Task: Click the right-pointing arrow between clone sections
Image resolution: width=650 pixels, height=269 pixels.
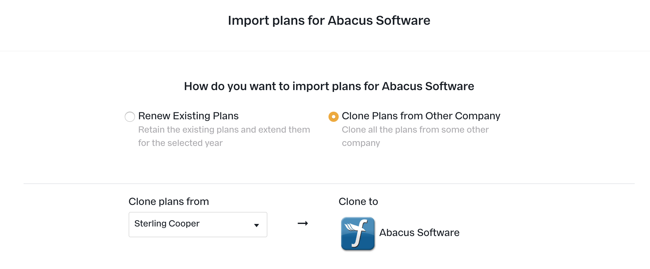Action: click(303, 223)
